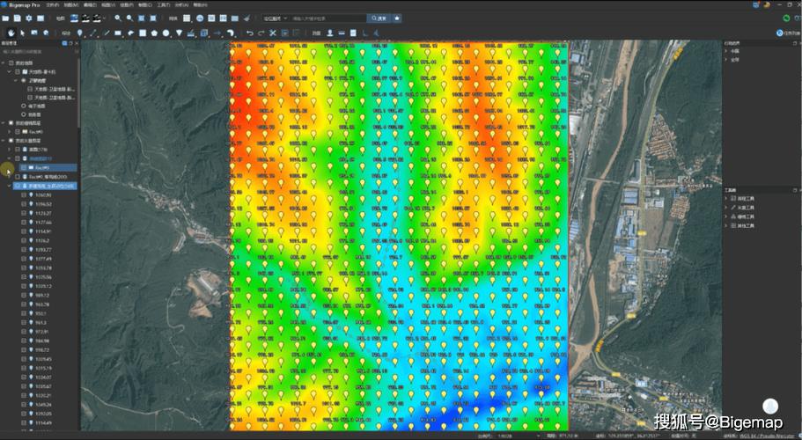Open the 帮助 menu

point(200,4)
